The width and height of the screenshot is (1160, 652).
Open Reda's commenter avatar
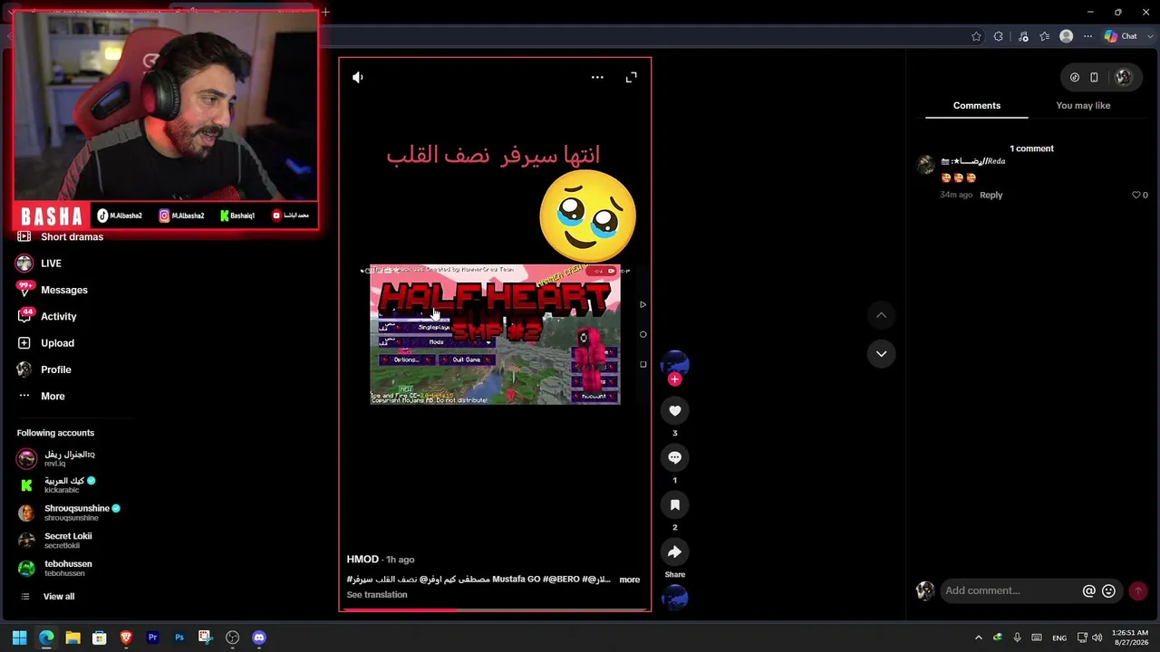click(926, 166)
